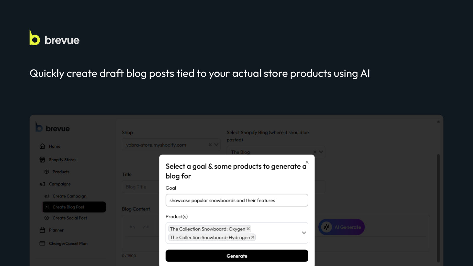
Task: Remove The Collection Snowboard: Oxygen product tag
Action: pos(247,228)
